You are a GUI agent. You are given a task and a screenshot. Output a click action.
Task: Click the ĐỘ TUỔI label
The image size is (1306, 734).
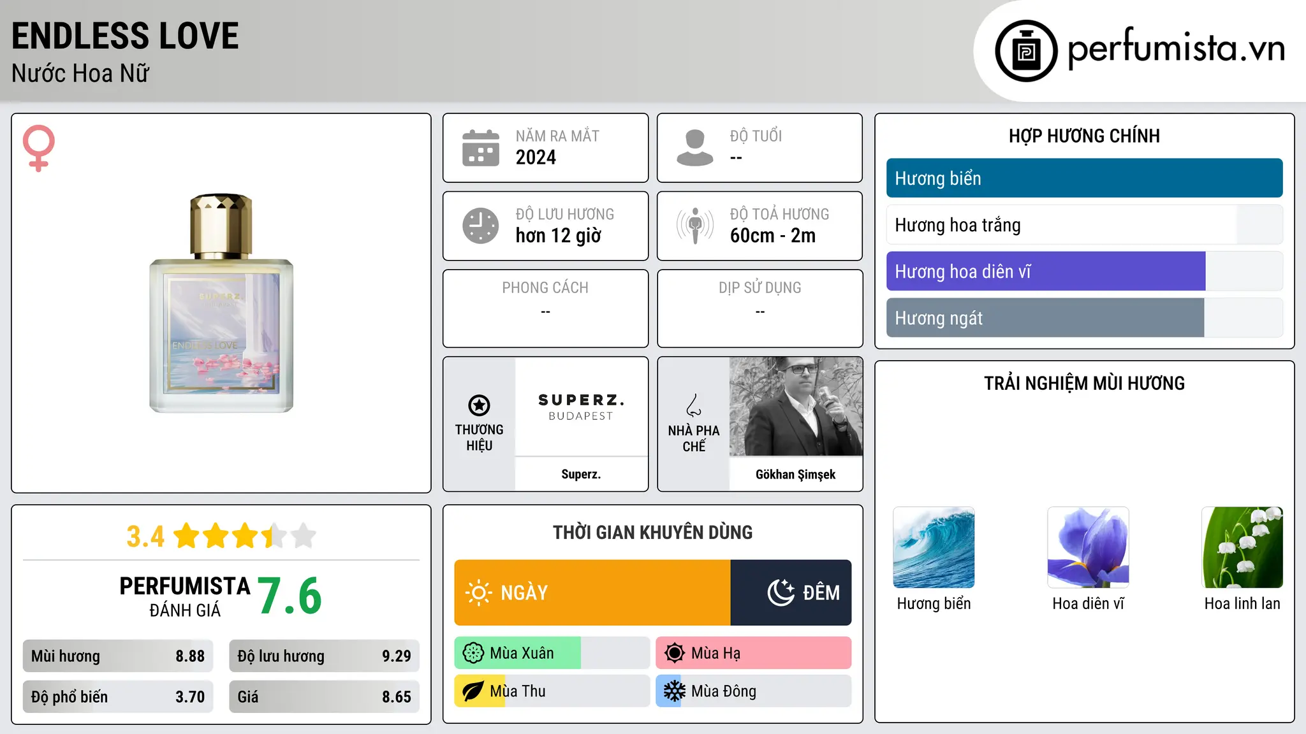point(756,136)
